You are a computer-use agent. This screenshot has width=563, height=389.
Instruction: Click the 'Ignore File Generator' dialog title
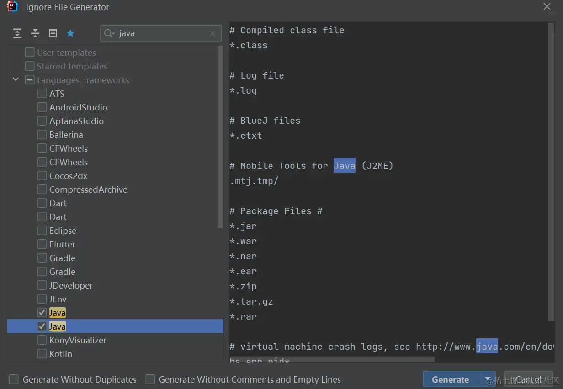(x=68, y=7)
